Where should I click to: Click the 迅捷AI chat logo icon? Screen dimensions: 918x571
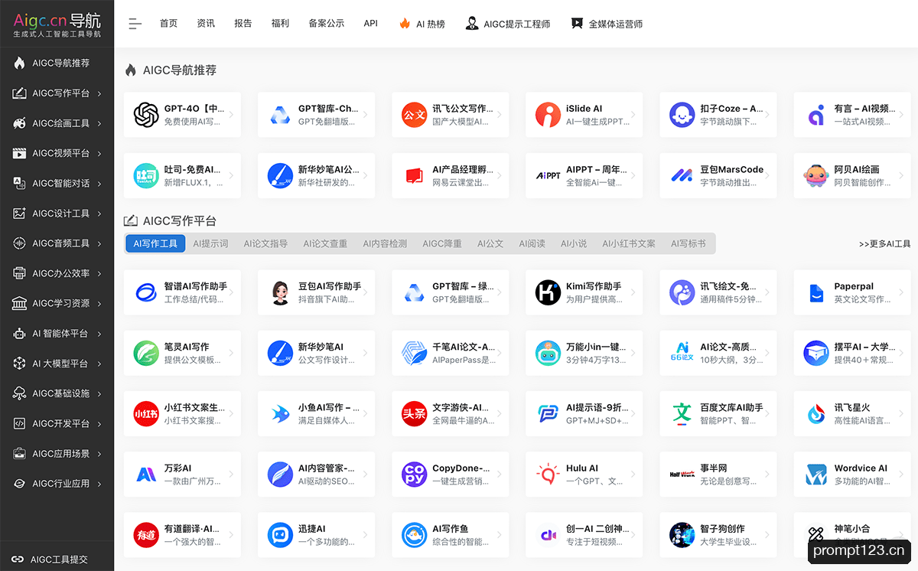(x=280, y=535)
